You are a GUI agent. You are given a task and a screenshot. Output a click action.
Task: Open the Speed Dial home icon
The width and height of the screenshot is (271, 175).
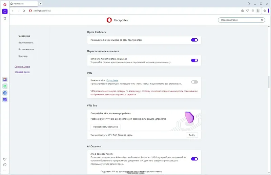(5, 12)
